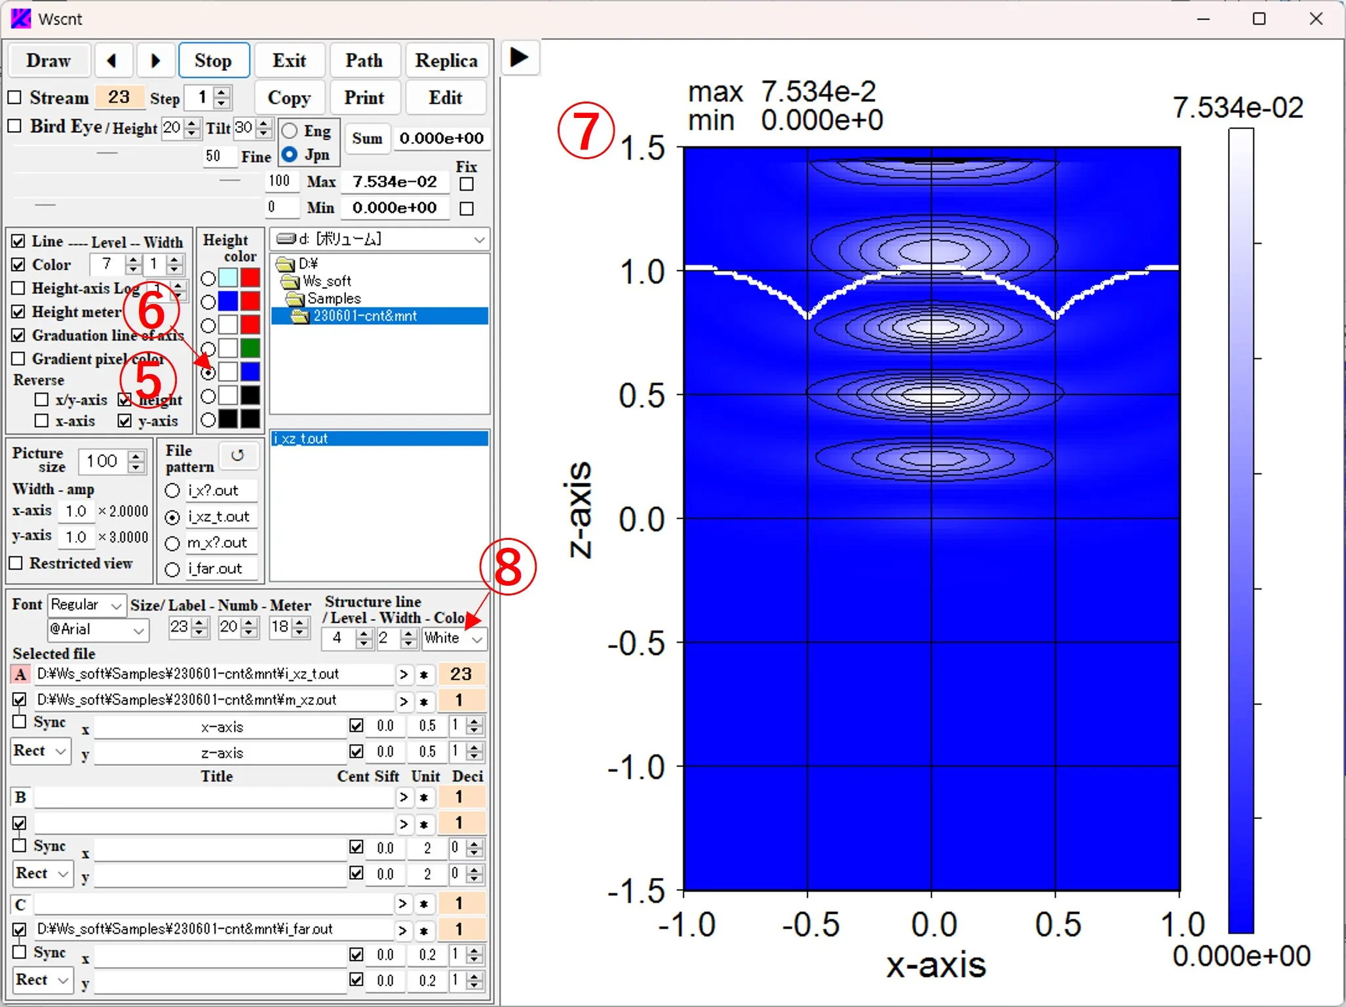Click the File pattern refresh icon
Image resolution: width=1346 pixels, height=1007 pixels.
238,455
